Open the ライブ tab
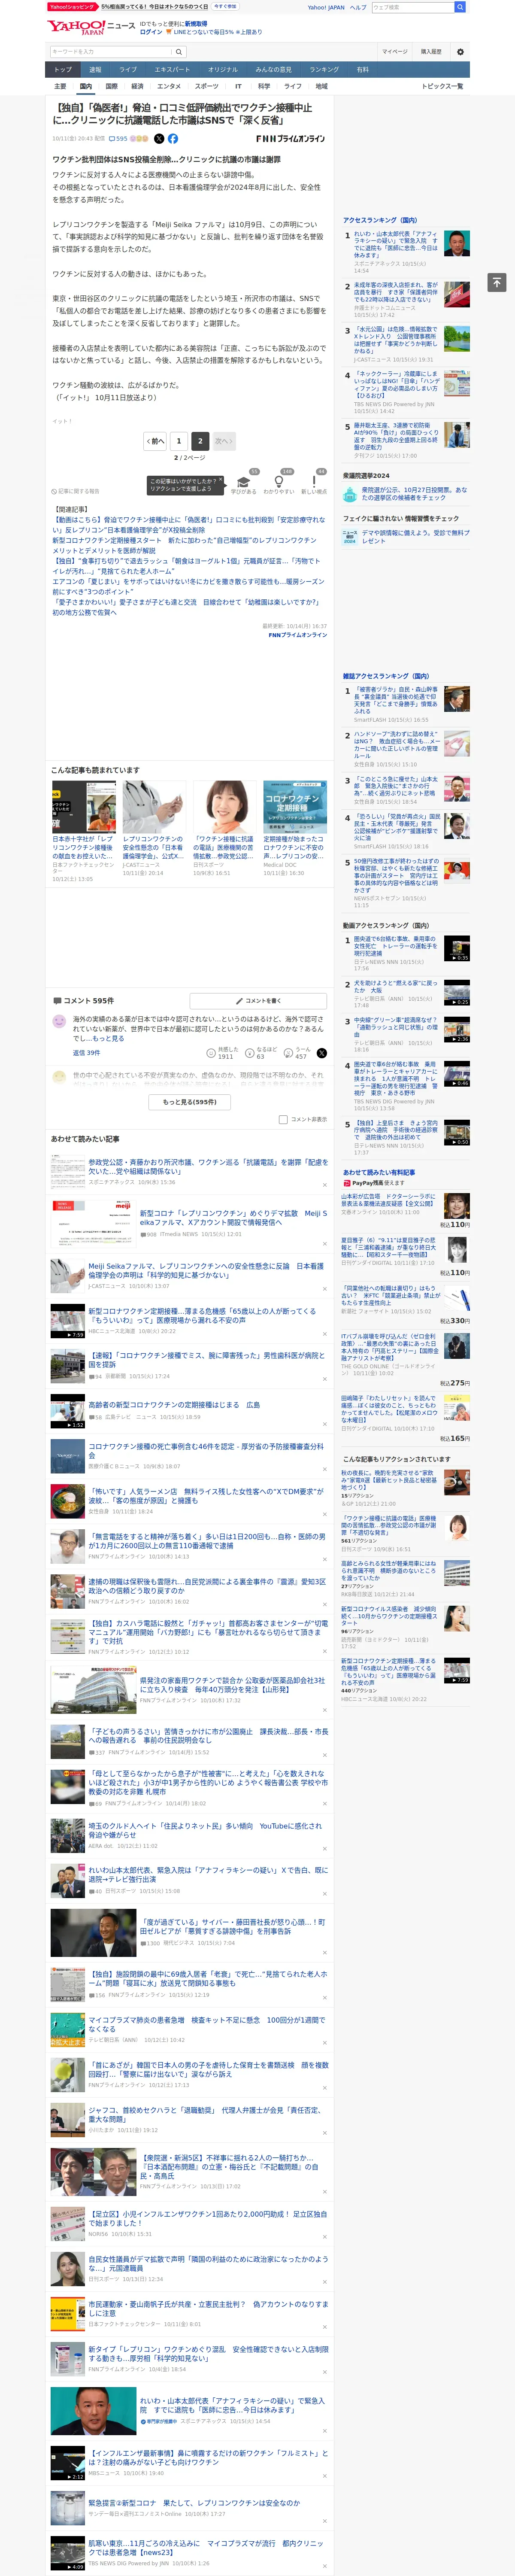The width and height of the screenshot is (515, 2576). click(x=128, y=70)
